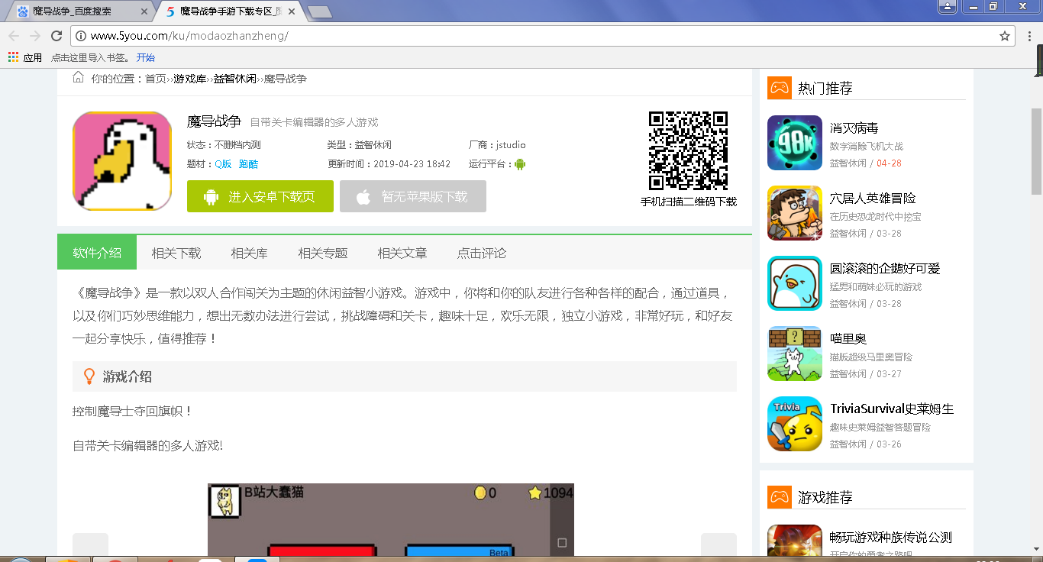Close the 魔导战争_百度搜索 tab

coord(145,11)
